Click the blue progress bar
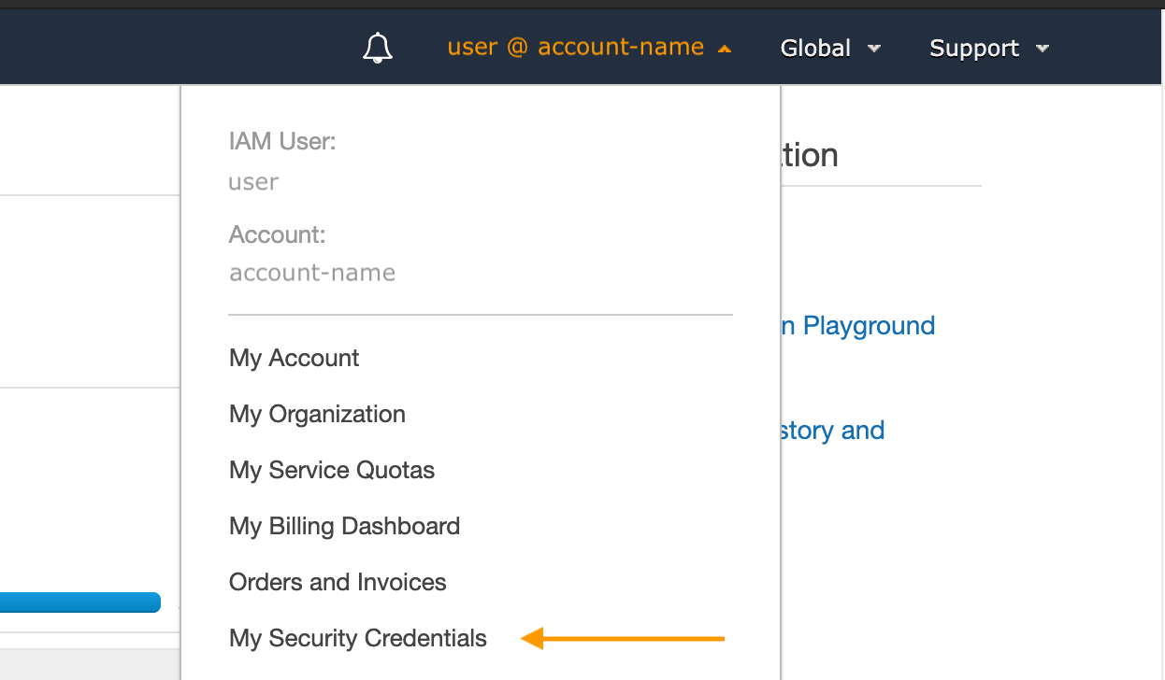This screenshot has width=1165, height=680. (79, 602)
